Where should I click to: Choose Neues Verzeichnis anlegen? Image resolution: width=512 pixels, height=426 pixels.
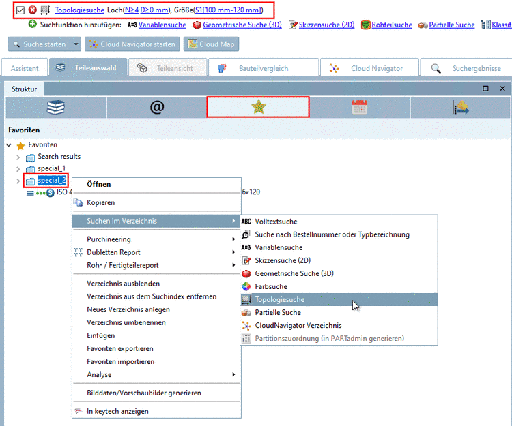pyautogui.click(x=156, y=309)
